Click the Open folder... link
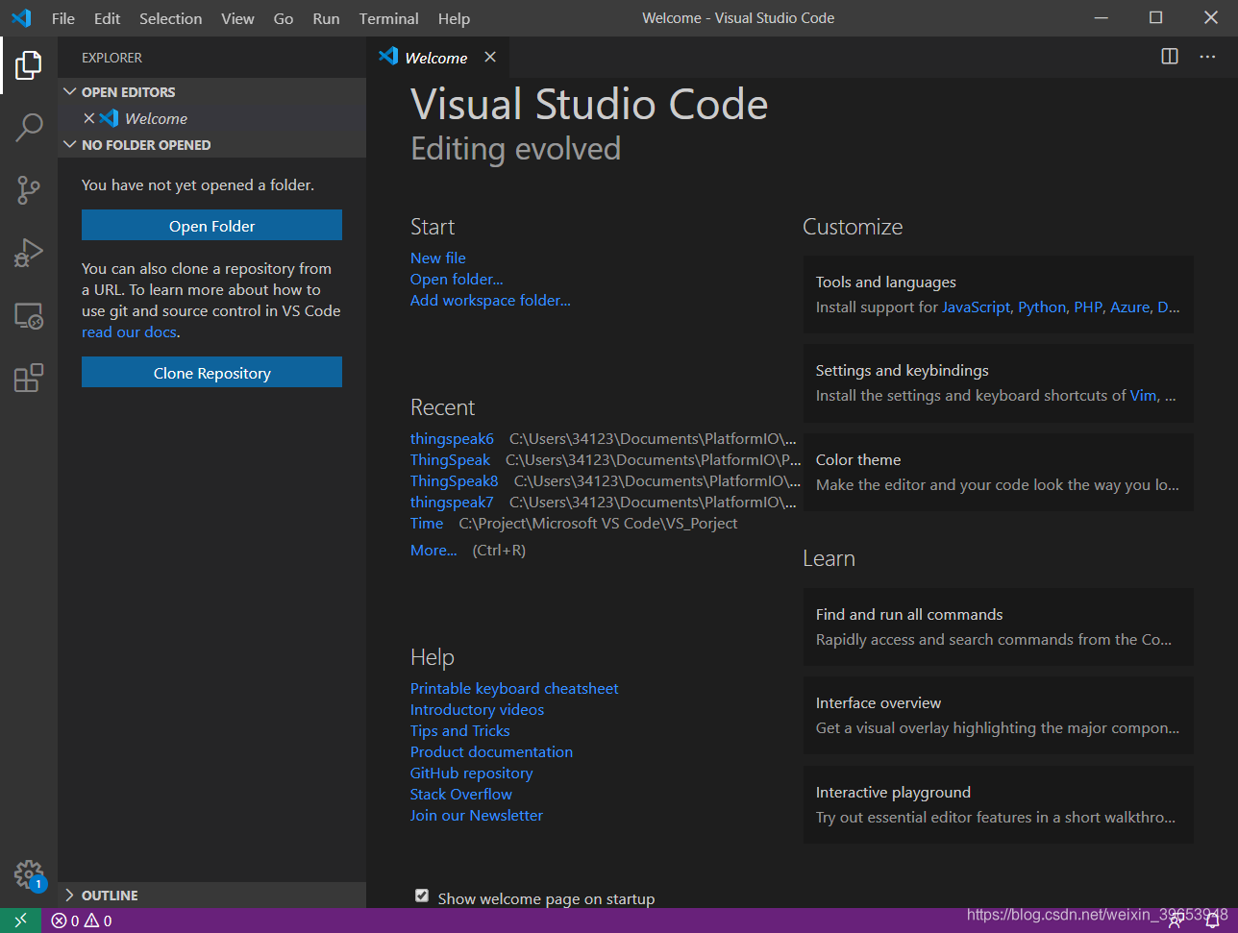The width and height of the screenshot is (1238, 933). click(457, 279)
